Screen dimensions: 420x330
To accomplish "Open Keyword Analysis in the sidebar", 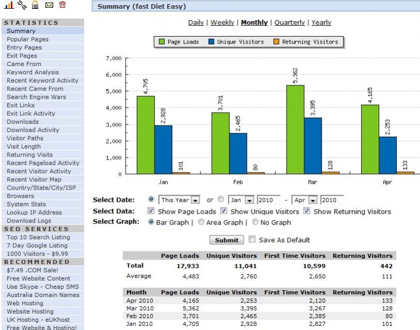I will point(33,72).
